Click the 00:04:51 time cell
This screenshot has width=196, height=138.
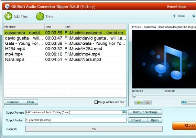pyautogui.click(x=54, y=60)
